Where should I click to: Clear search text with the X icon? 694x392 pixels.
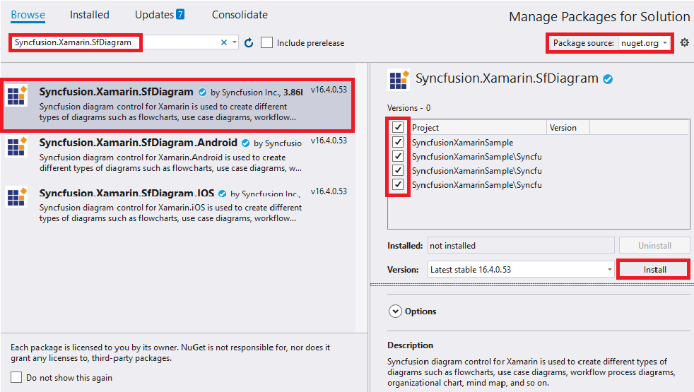click(224, 43)
